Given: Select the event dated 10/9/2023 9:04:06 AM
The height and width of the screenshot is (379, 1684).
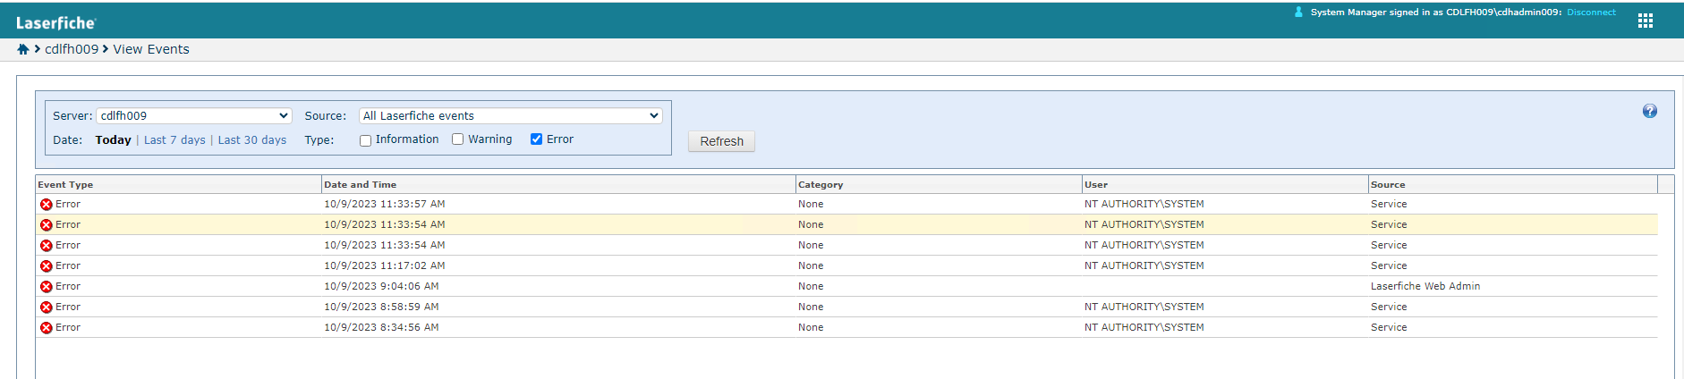Looking at the screenshot, I should [x=846, y=287].
